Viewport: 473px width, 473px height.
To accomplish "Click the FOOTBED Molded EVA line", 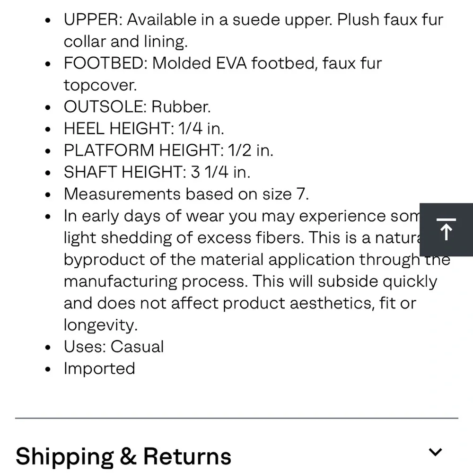I will point(223,63).
